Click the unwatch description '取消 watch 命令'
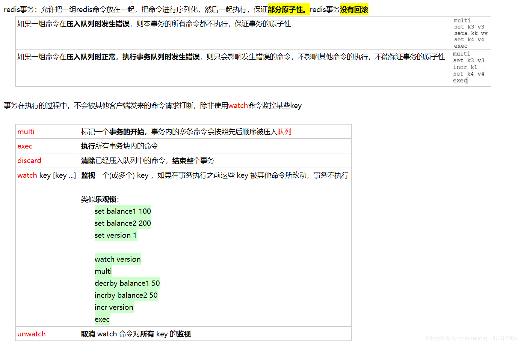 [107, 334]
